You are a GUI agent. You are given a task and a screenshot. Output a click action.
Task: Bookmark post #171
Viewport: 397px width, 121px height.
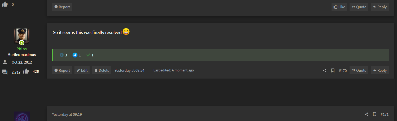click(x=375, y=114)
